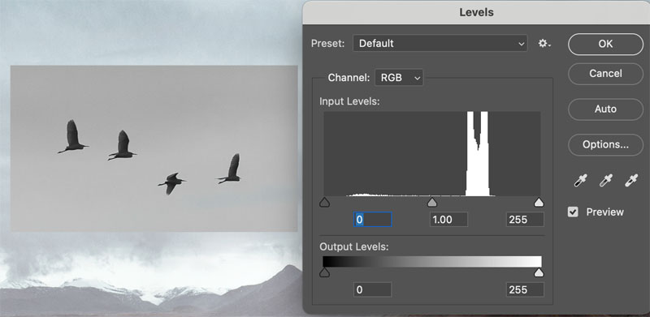Open the Options... dialog
This screenshot has height=317, width=650.
click(605, 145)
